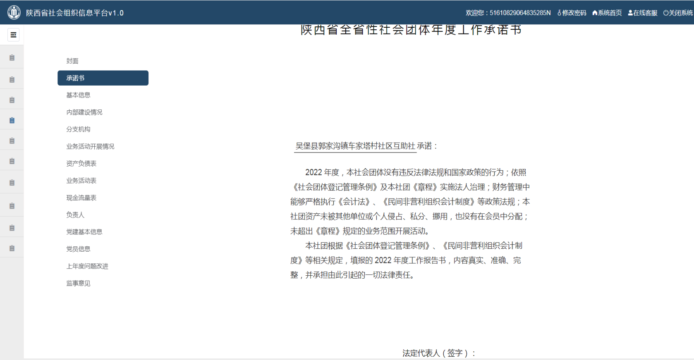Select the 封面 section
Image resolution: width=694 pixels, height=360 pixels.
[x=72, y=61]
